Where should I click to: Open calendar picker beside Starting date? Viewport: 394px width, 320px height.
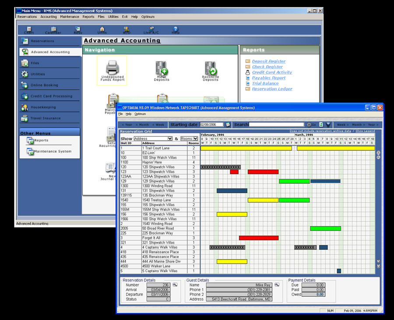click(x=228, y=124)
